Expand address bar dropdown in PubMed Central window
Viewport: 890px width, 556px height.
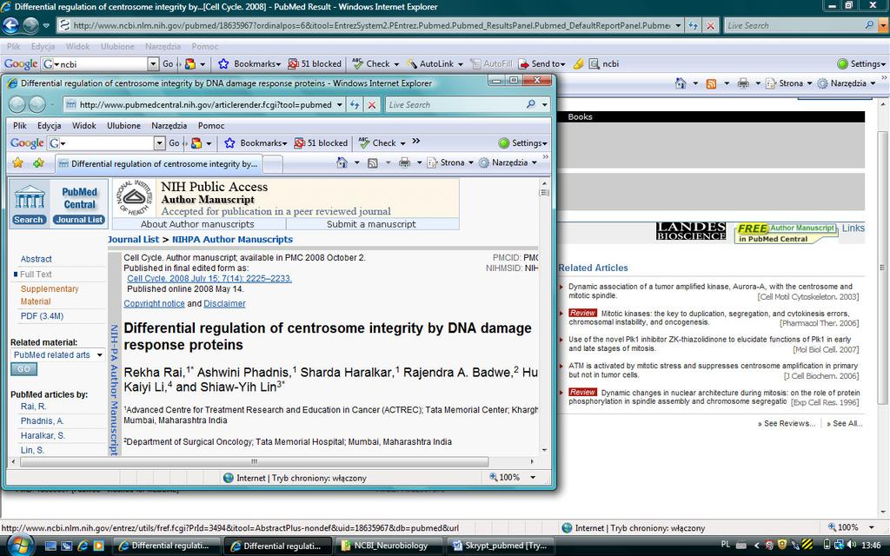click(x=340, y=105)
